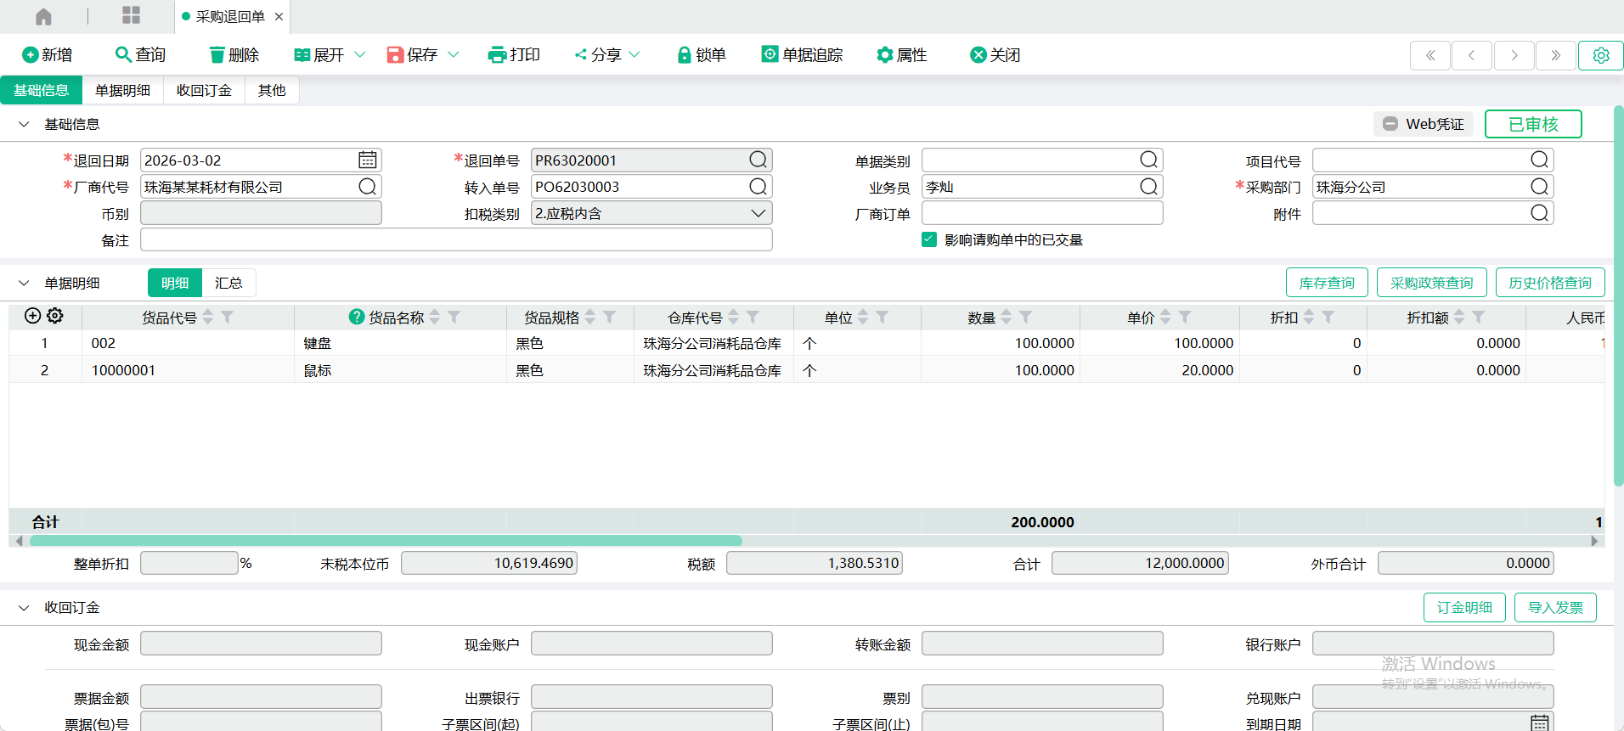Switch detail view to 汇总
Screen dimensions: 1624x731
pyautogui.click(x=228, y=283)
